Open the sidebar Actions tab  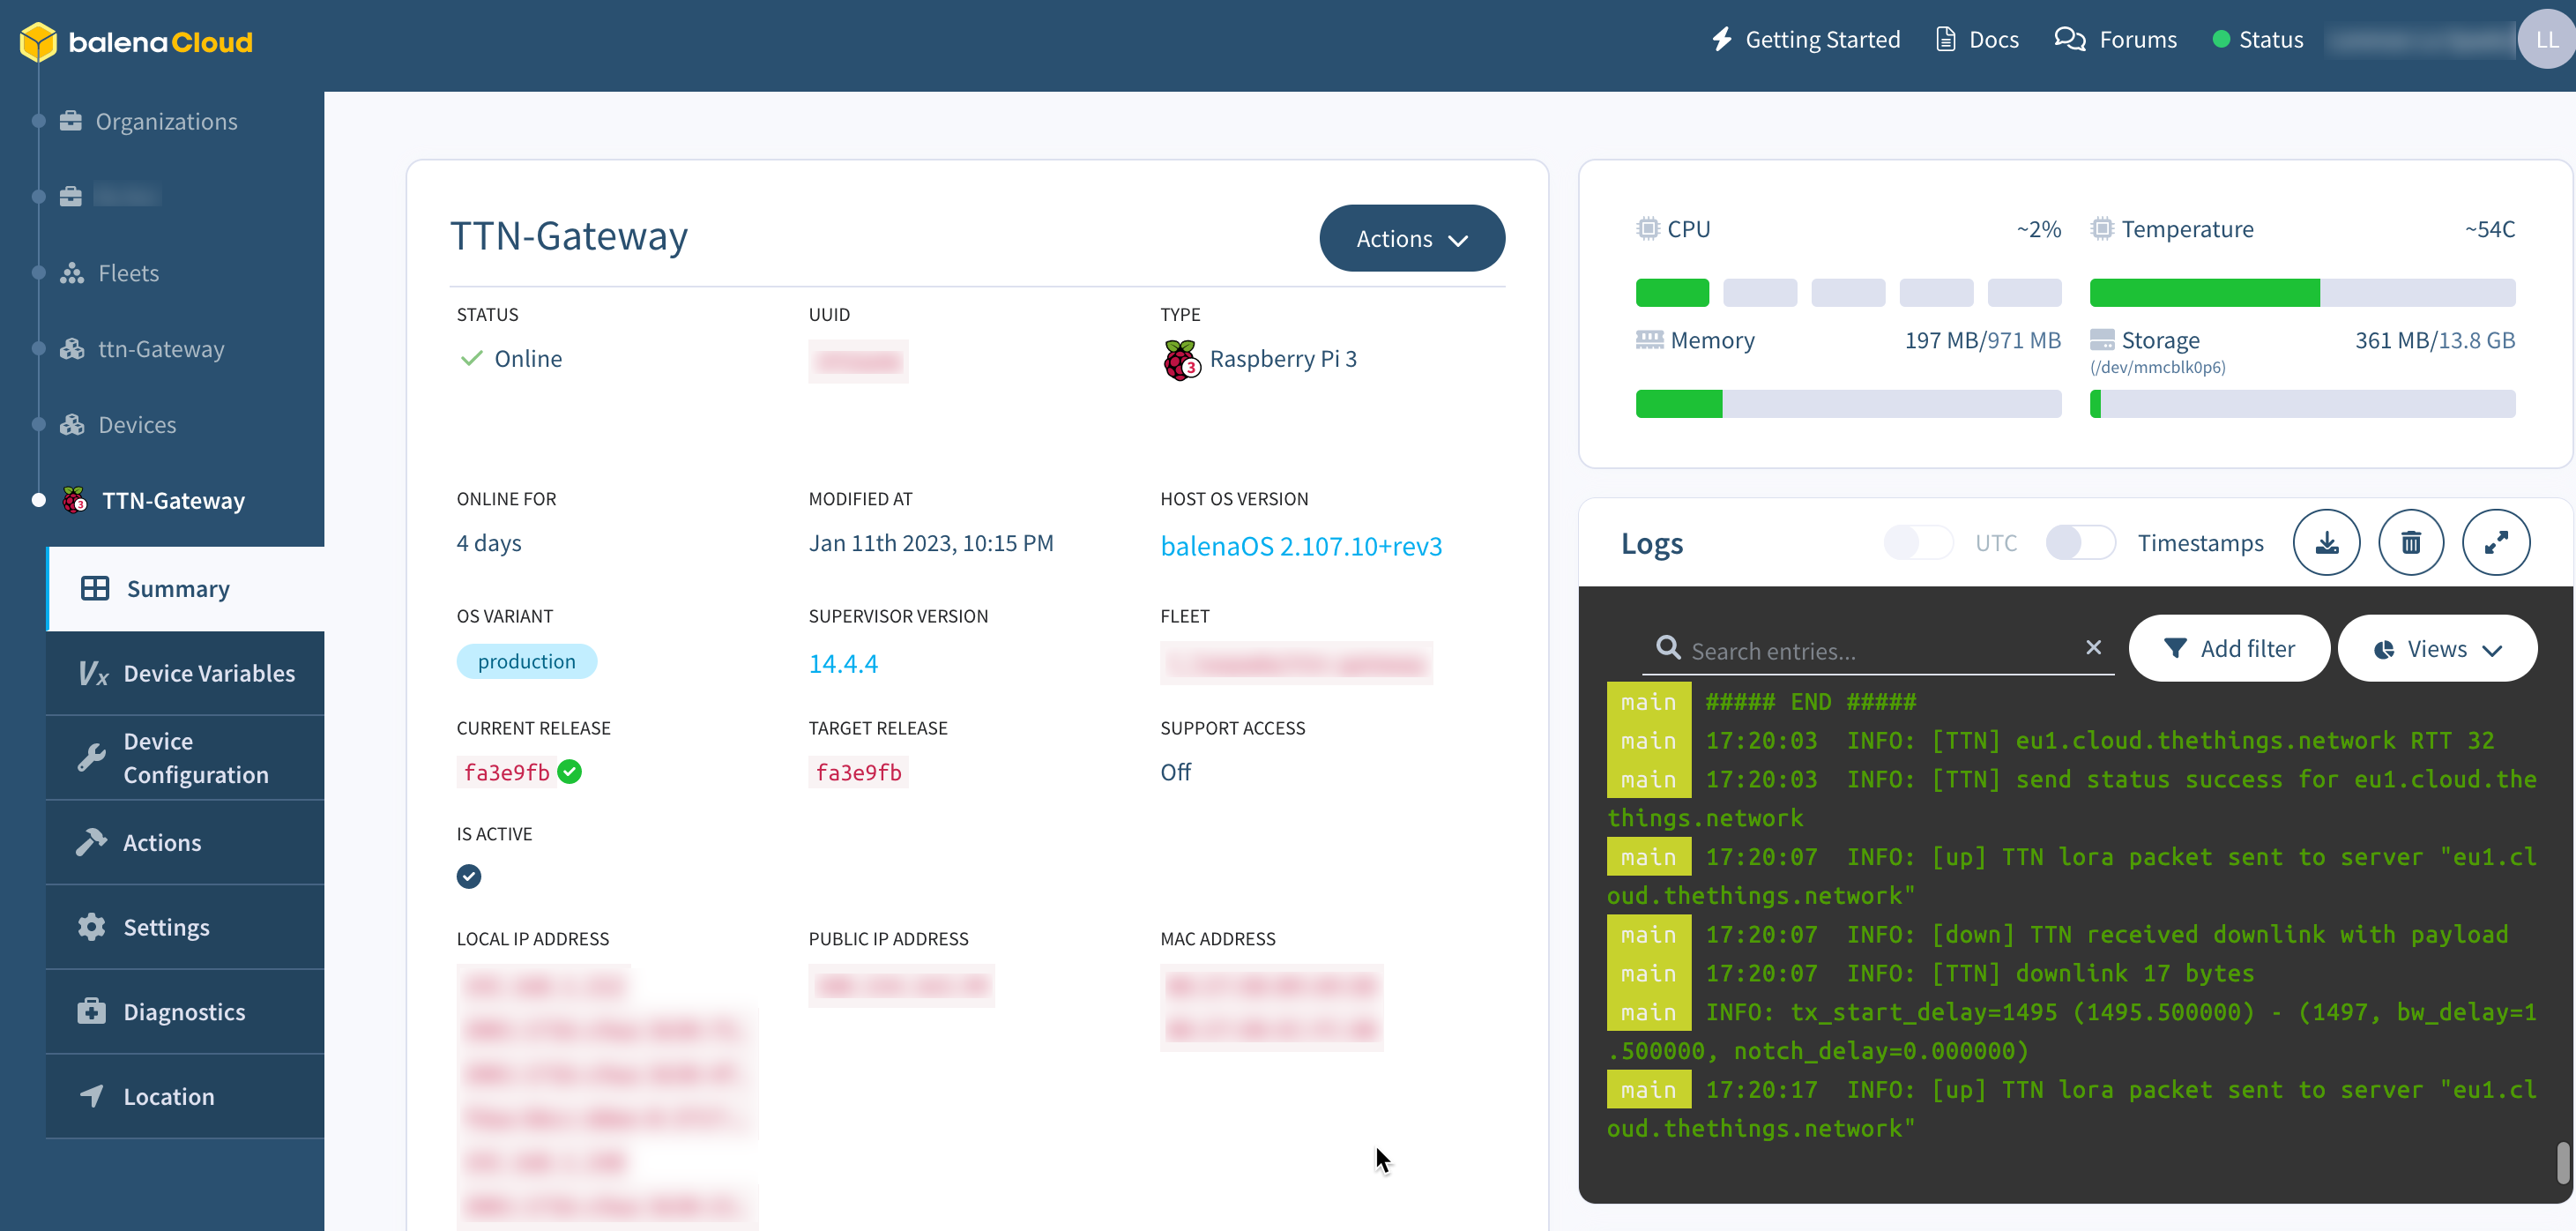coord(186,843)
